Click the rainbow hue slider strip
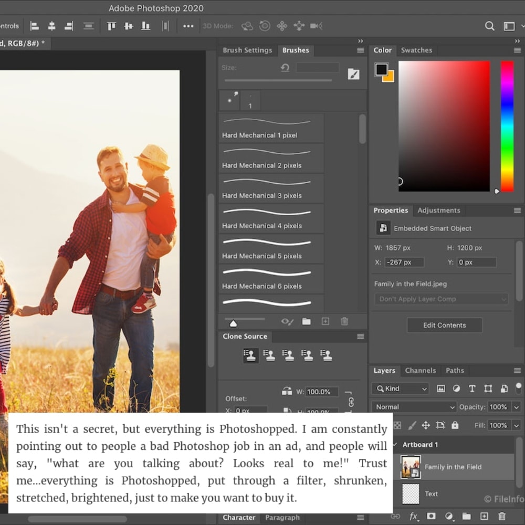The width and height of the screenshot is (525, 525). [507, 126]
